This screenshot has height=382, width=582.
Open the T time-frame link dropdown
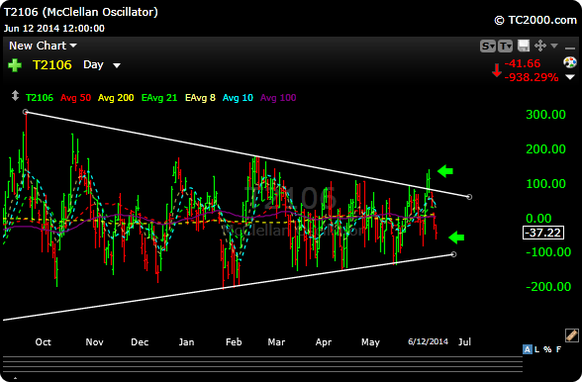[x=505, y=47]
